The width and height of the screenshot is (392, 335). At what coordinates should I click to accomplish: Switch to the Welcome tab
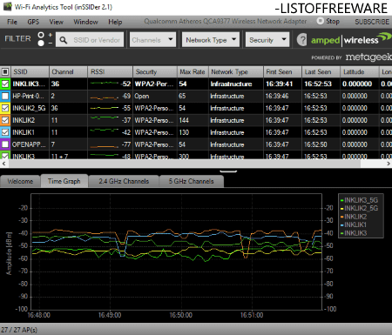20,181
